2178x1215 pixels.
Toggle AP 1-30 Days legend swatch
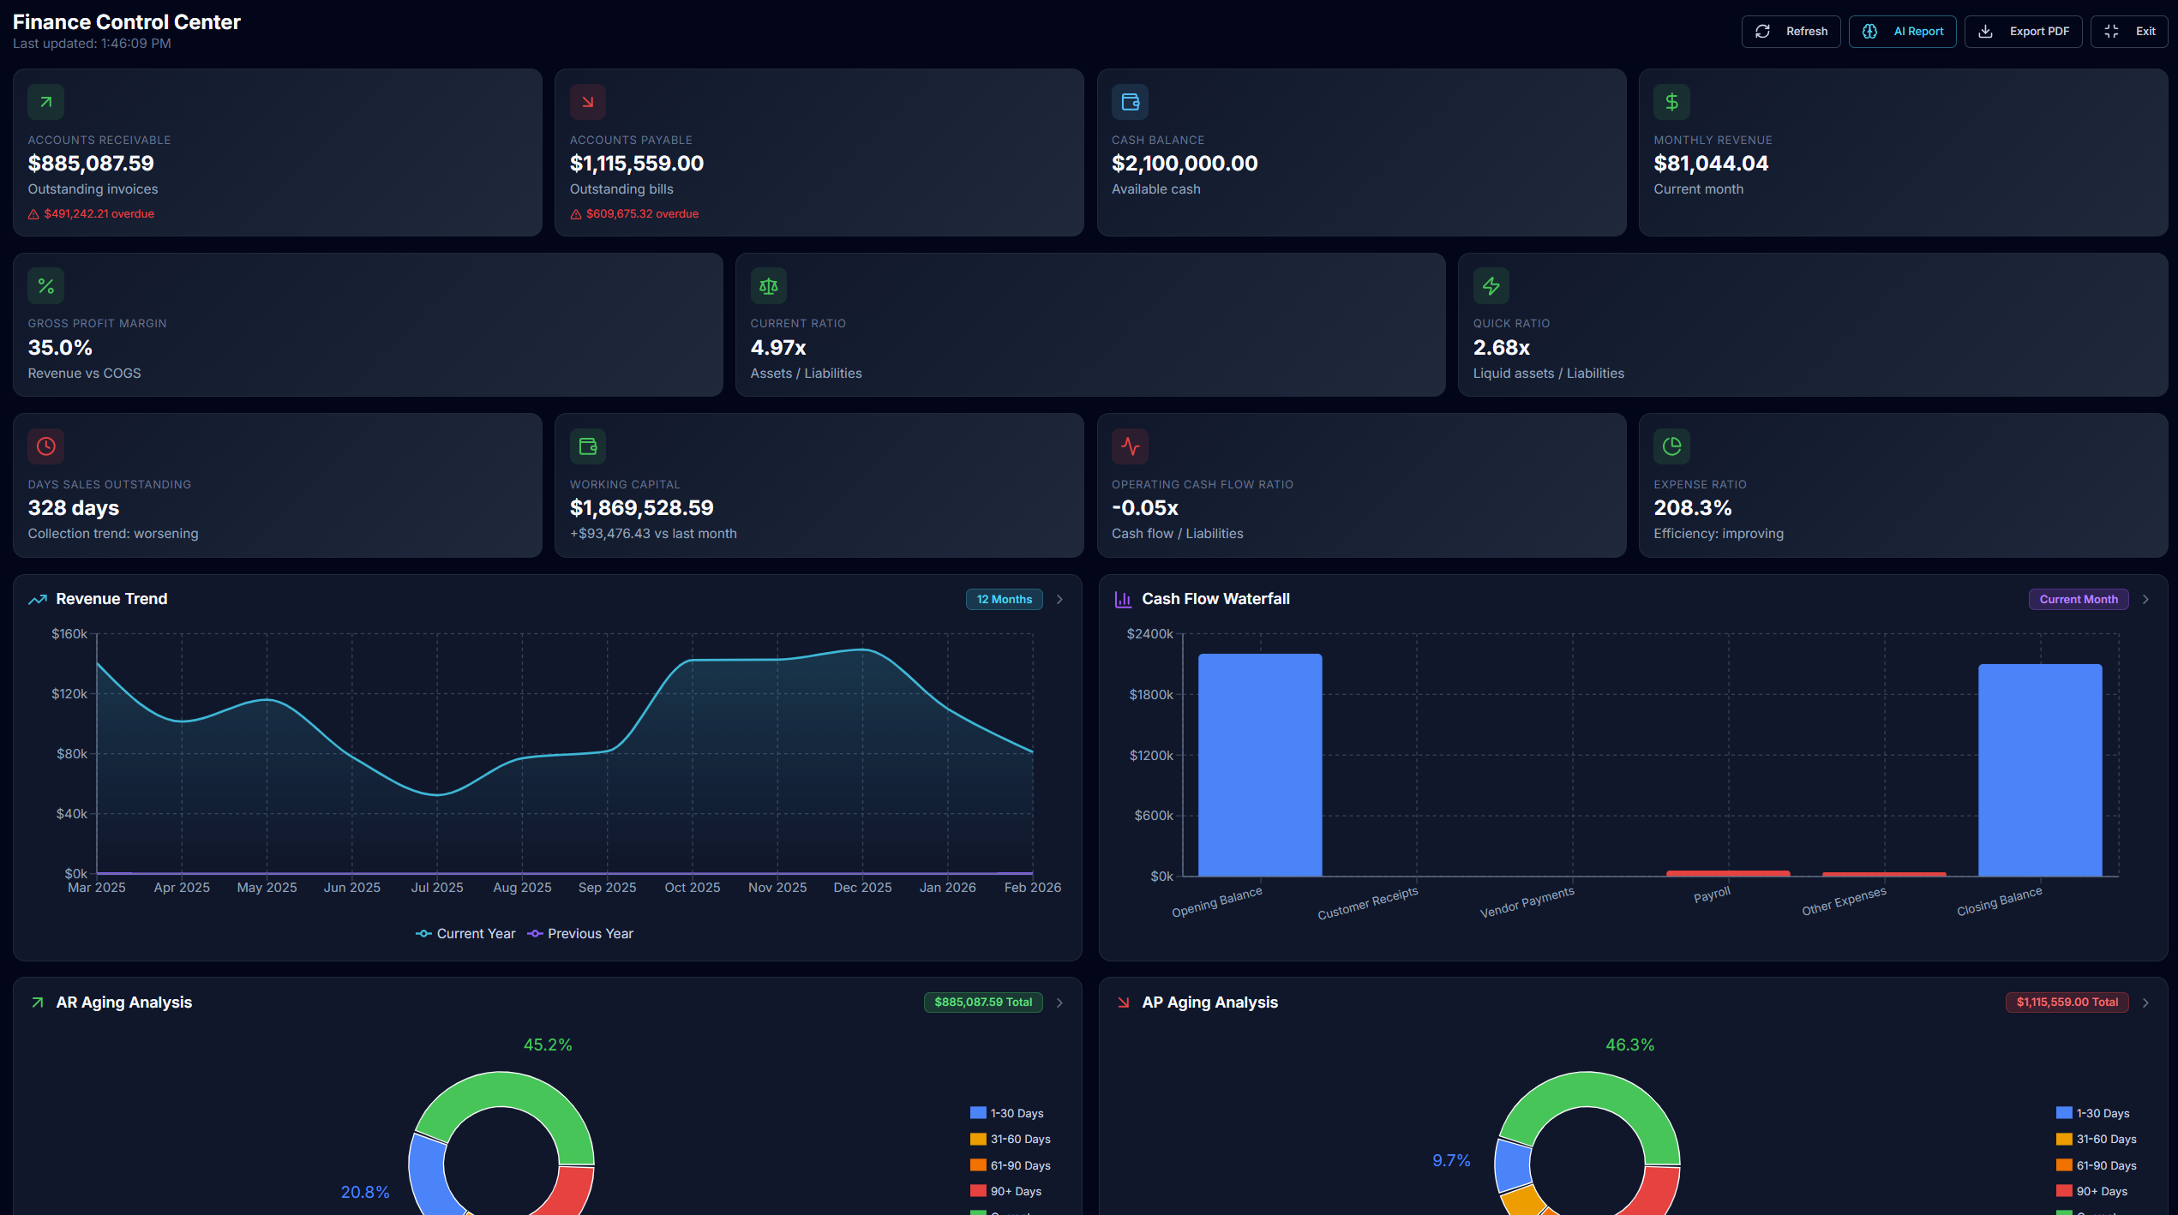pos(2064,1113)
